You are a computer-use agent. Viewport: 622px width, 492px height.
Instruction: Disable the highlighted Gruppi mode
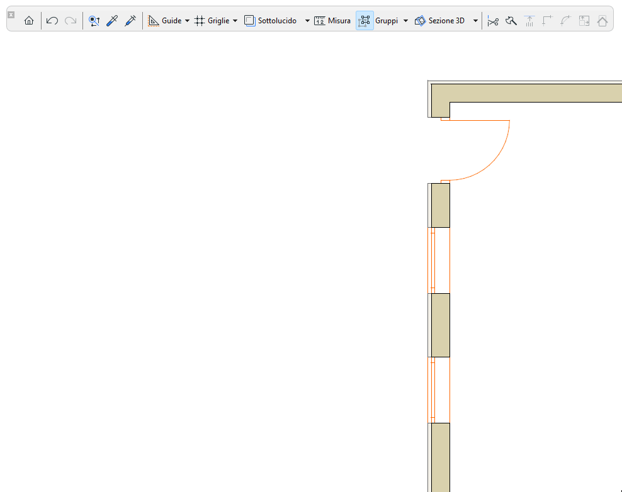coord(364,20)
